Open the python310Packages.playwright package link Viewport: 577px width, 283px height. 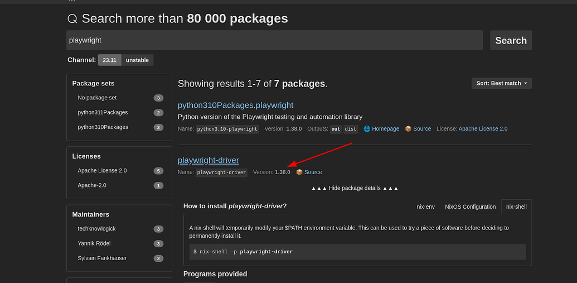click(x=235, y=105)
